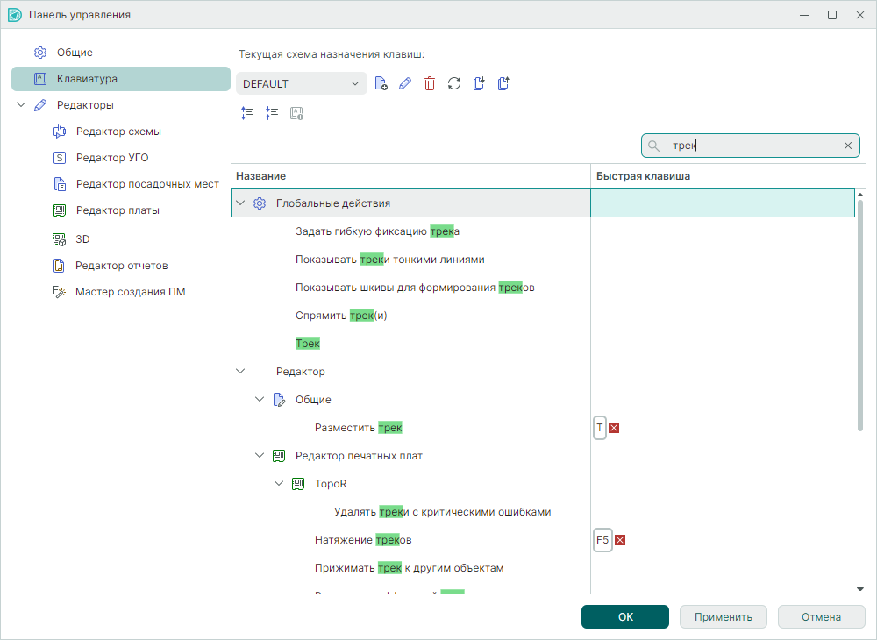Remove the F5 shortcut with the red X

click(620, 540)
